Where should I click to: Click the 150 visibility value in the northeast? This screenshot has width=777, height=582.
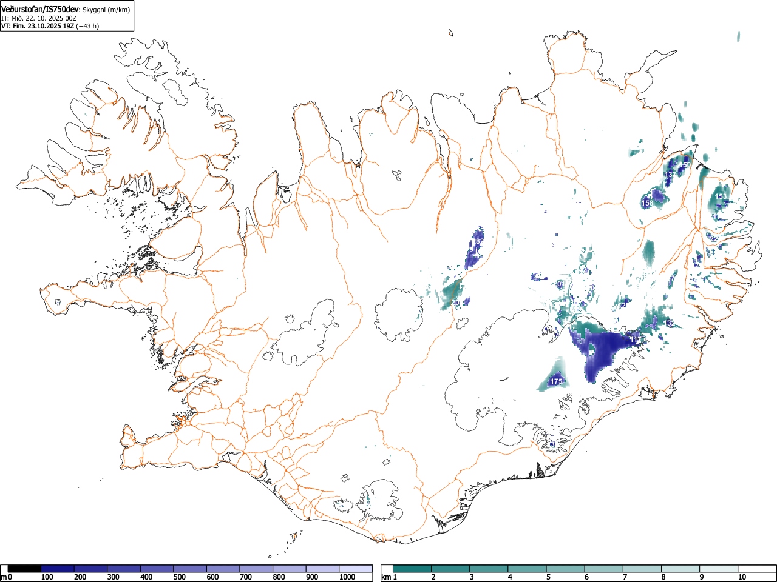coord(685,165)
